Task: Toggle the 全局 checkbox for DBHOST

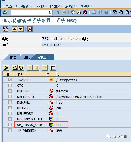Action: [x=10, y=91]
